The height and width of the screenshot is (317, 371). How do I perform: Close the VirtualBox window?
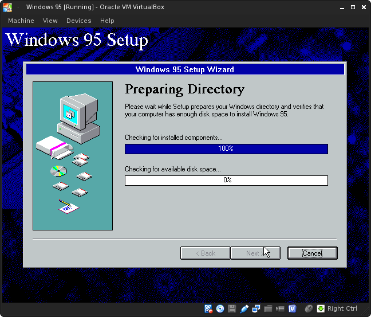click(364, 7)
